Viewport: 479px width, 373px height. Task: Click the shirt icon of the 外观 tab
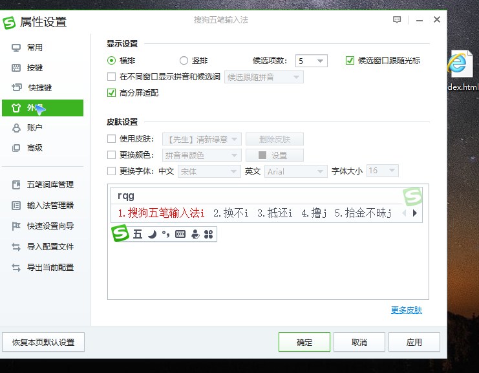tap(16, 108)
